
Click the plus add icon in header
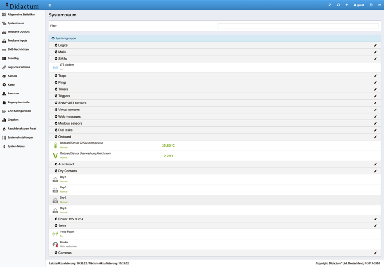tap(347, 5)
